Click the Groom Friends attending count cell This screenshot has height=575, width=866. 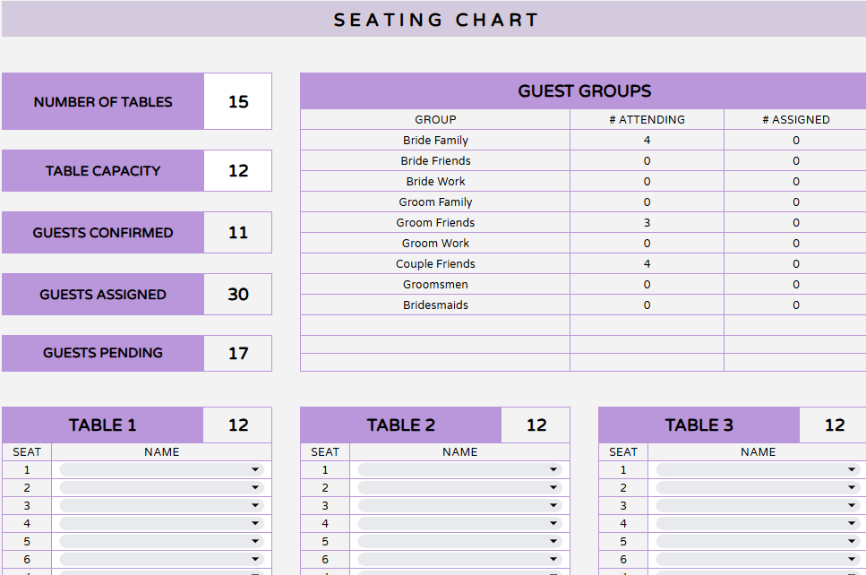click(646, 222)
